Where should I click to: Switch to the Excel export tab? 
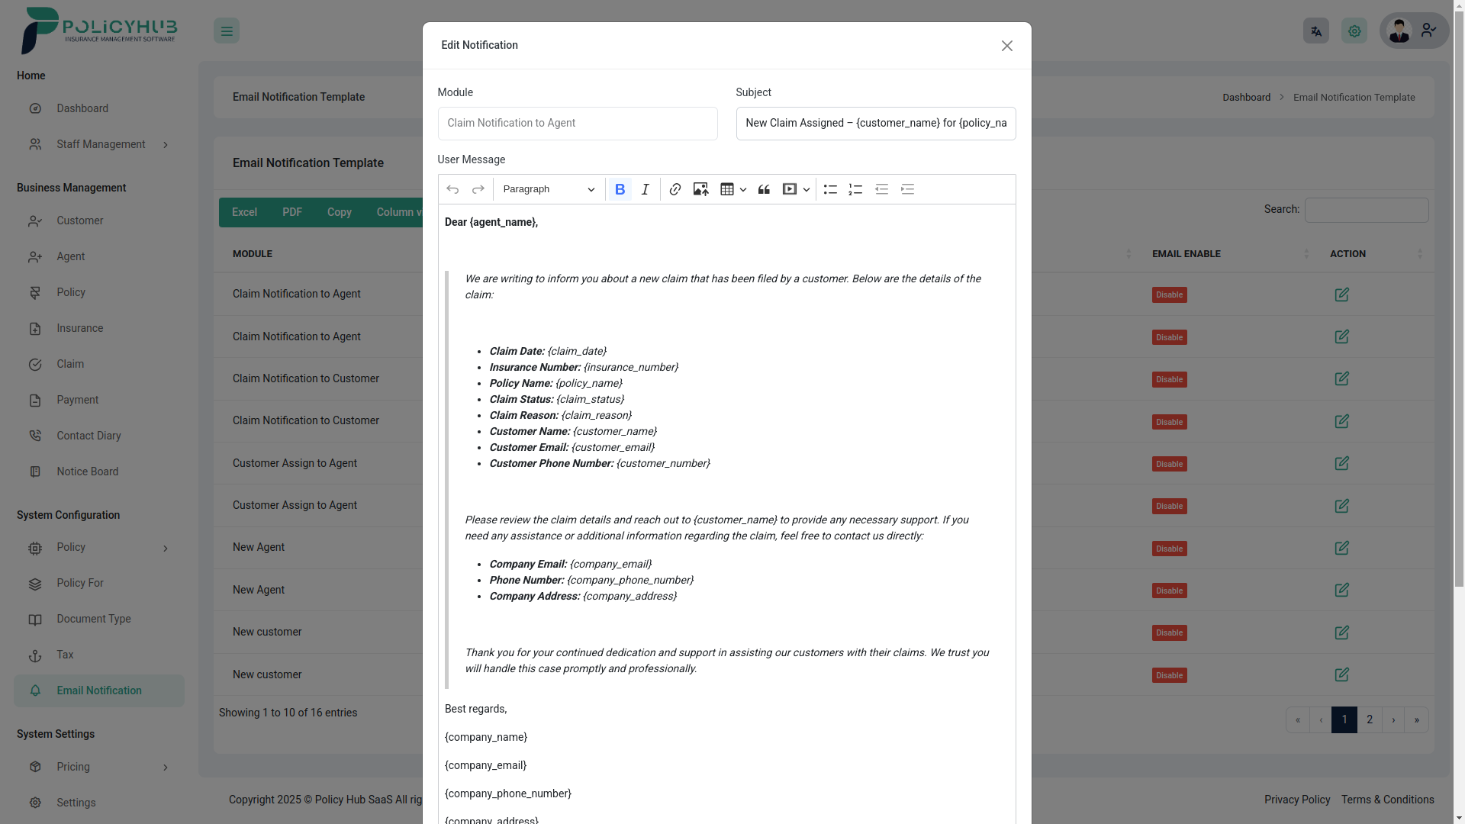point(243,212)
